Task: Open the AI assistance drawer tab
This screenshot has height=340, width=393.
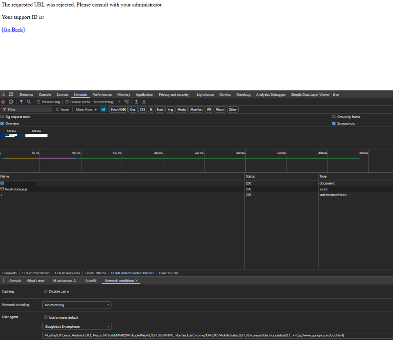Action: [64, 281]
